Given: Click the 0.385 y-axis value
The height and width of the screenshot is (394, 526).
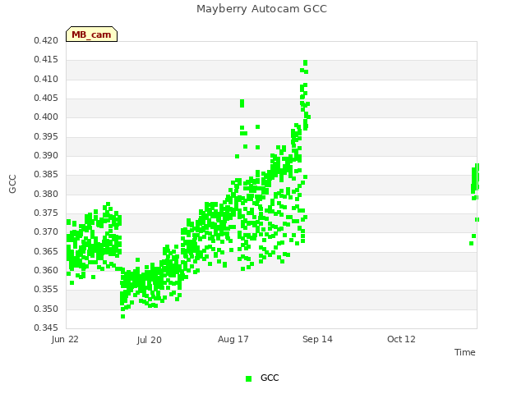Looking at the screenshot, I should (46, 175).
